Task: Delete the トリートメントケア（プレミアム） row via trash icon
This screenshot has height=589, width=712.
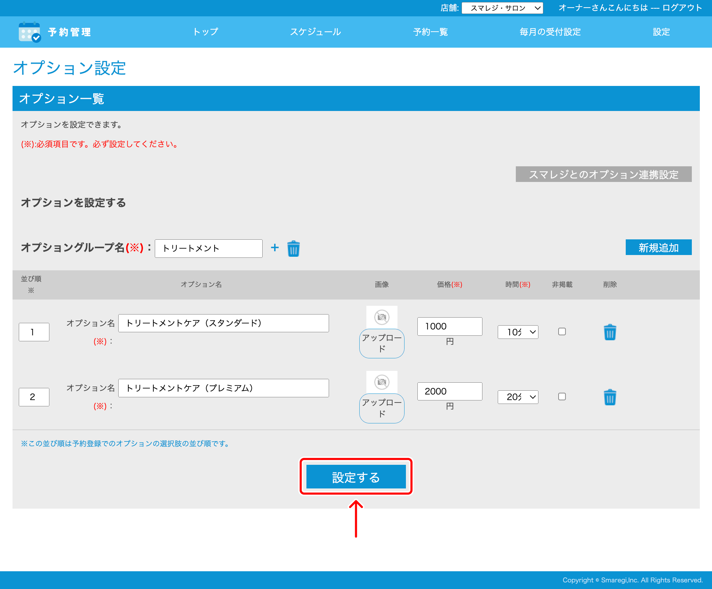Action: coord(610,397)
